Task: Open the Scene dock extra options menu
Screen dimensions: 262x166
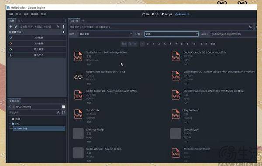Action: click(x=63, y=27)
